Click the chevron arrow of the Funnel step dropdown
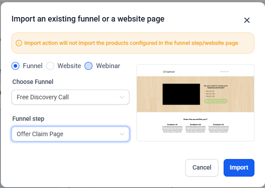Screen dimensions: 265x188 click(x=122, y=134)
